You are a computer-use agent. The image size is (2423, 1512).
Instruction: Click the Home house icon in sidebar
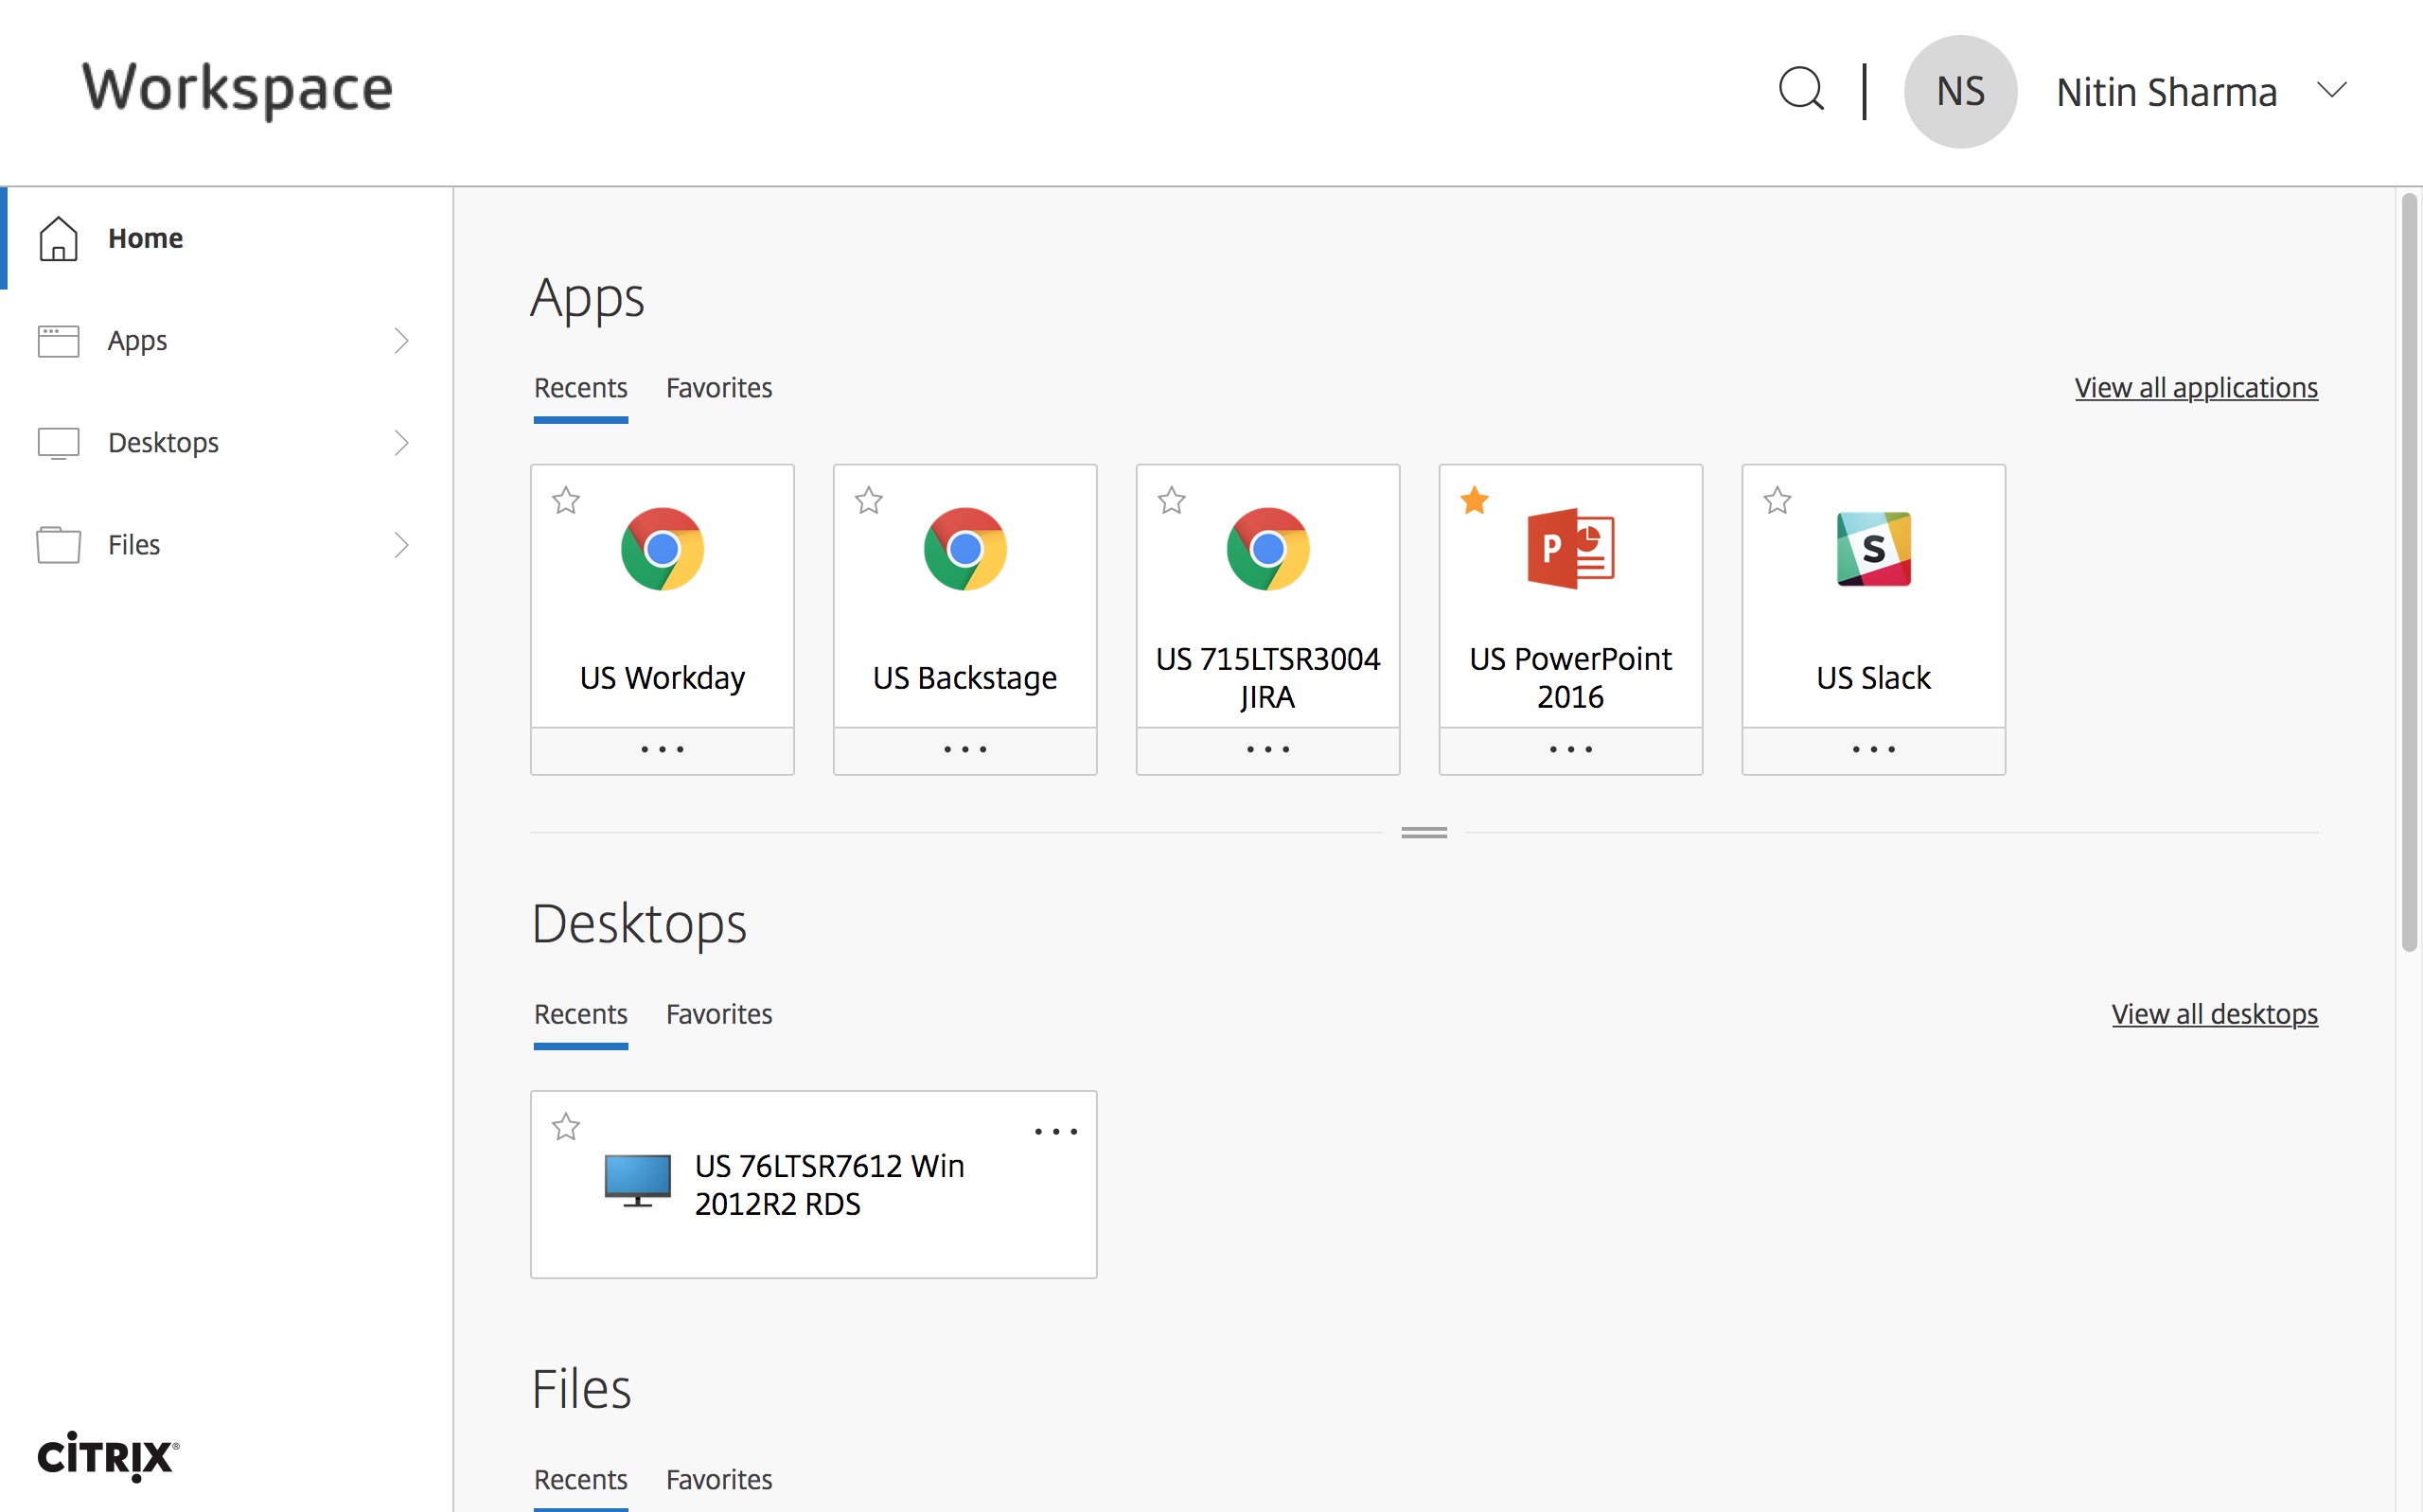[x=58, y=238]
